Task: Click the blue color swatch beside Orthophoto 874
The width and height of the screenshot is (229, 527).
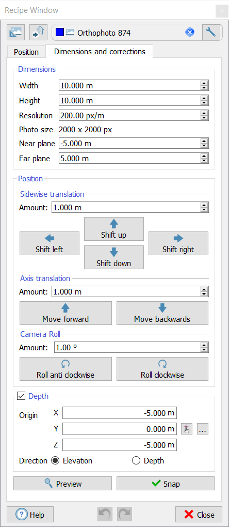Action: [x=59, y=33]
